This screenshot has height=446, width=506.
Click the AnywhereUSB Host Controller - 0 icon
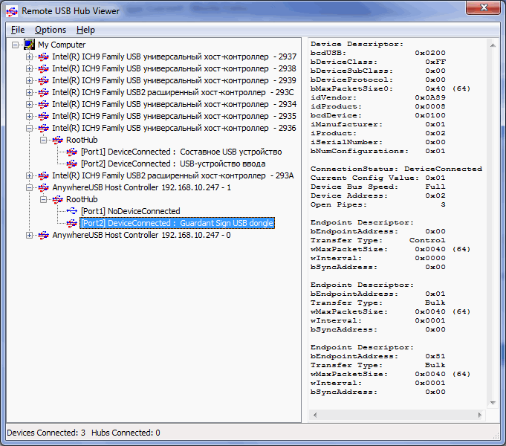point(43,235)
